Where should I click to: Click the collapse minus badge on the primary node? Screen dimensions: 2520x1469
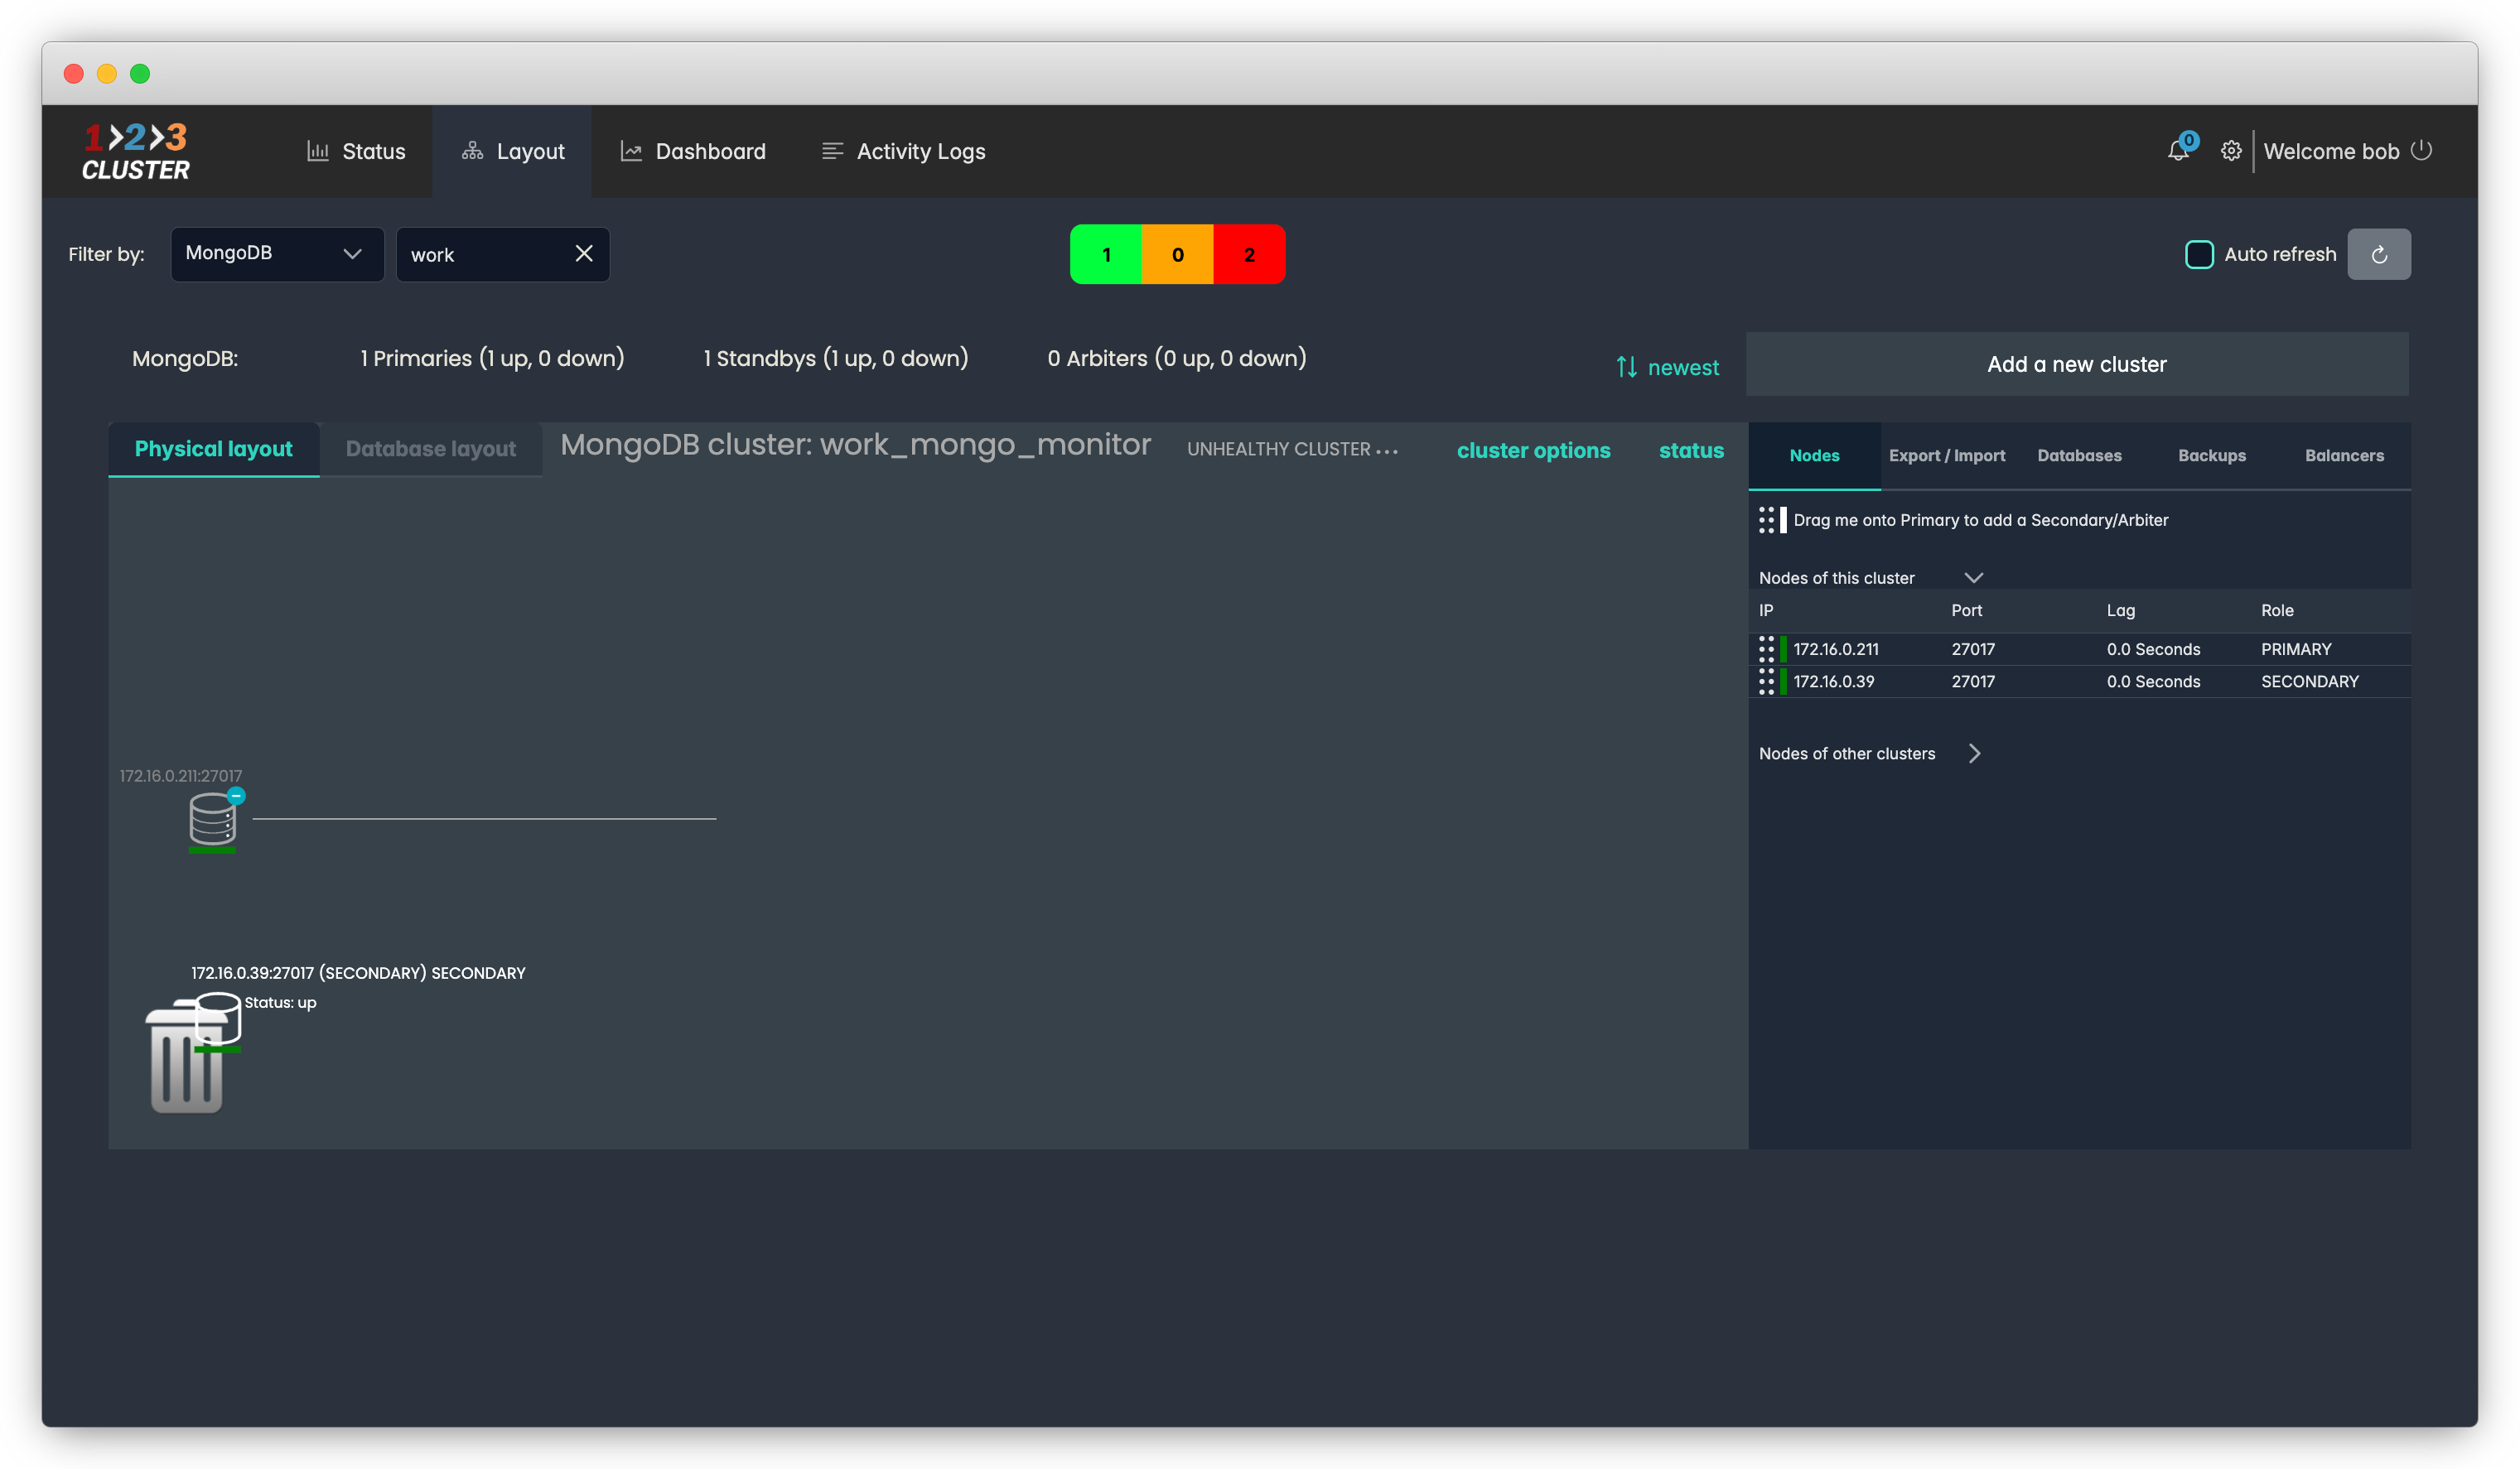point(236,796)
